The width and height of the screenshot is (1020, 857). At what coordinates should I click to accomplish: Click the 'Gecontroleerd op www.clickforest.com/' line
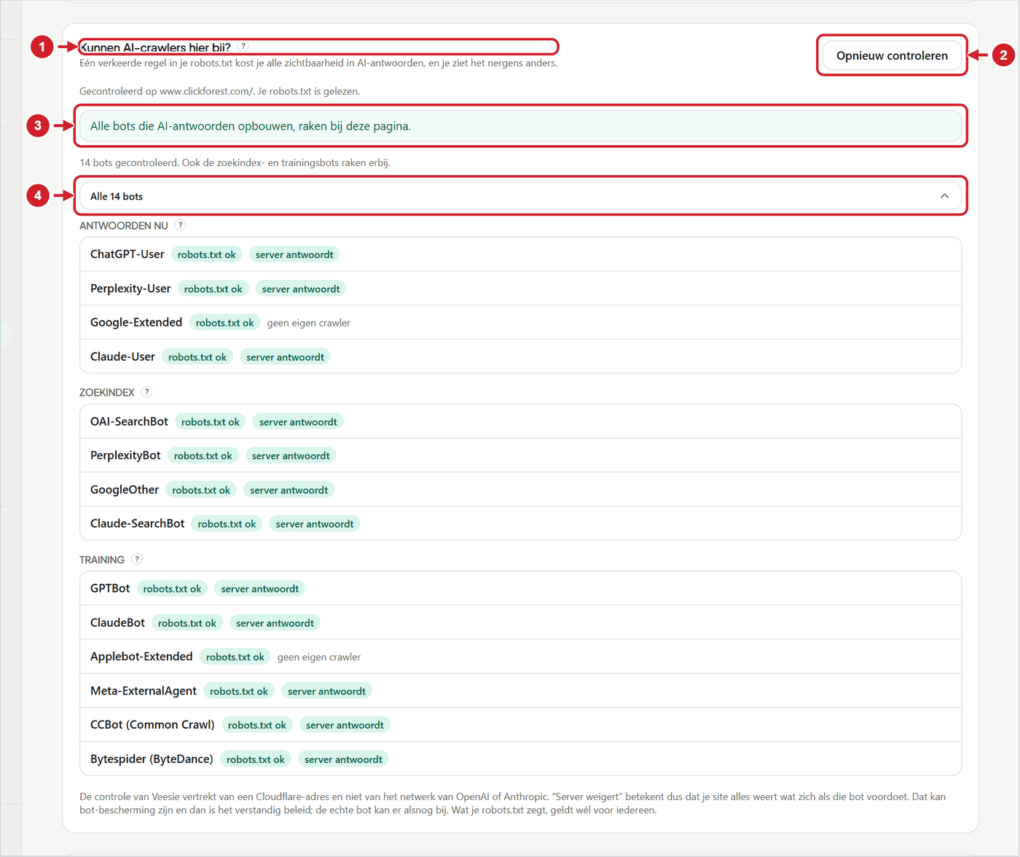(219, 91)
